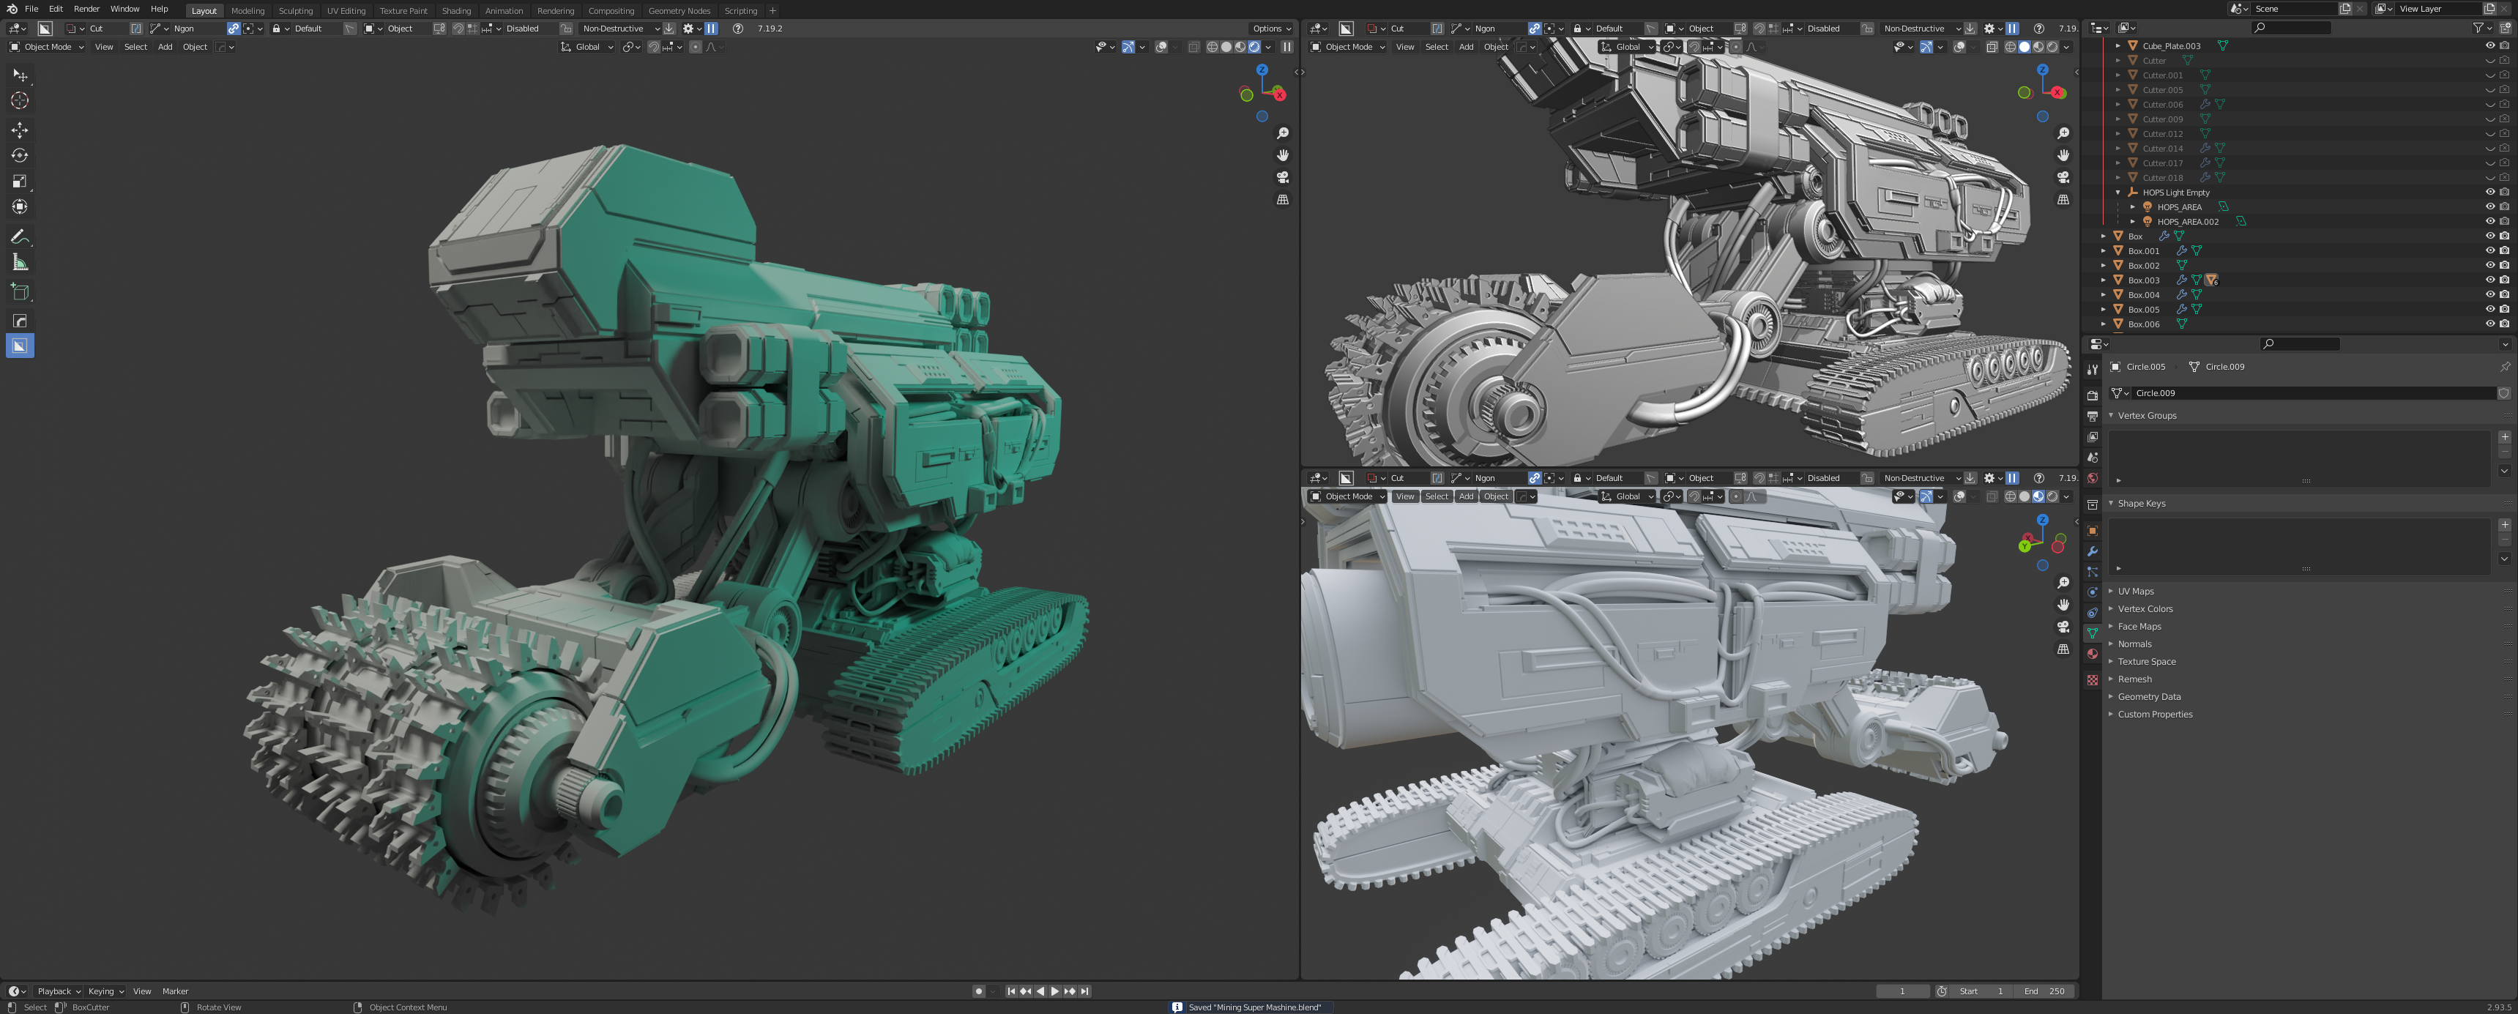This screenshot has width=2518, height=1014.
Task: Open the Add menu in the main viewport header
Action: (x=165, y=47)
